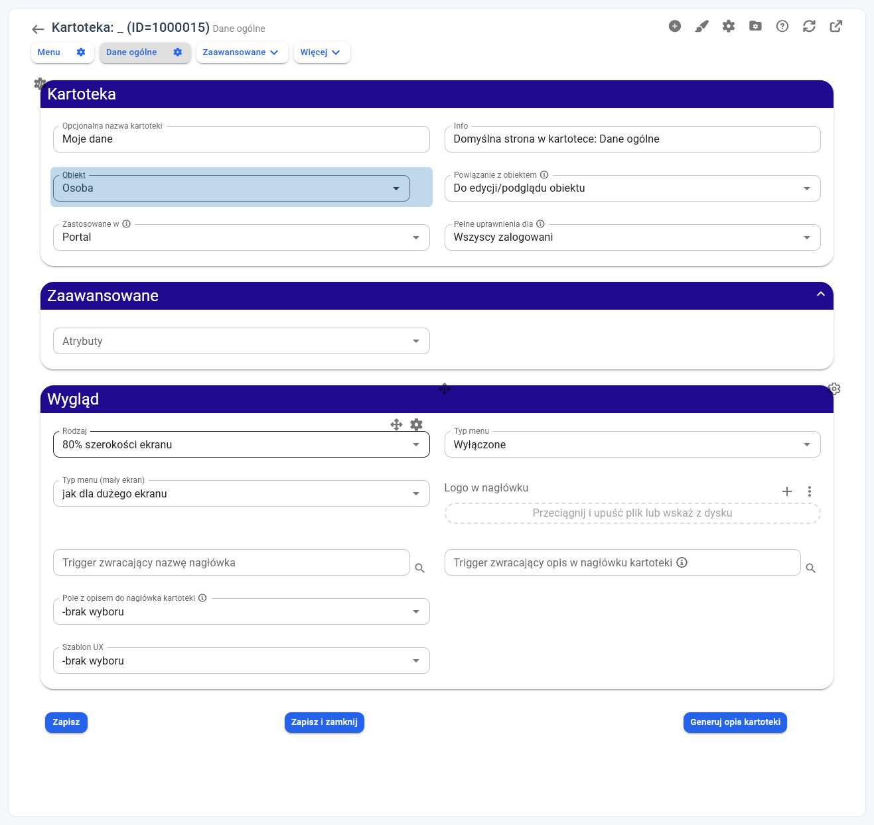Open the Atrybuty dropdown

(242, 341)
